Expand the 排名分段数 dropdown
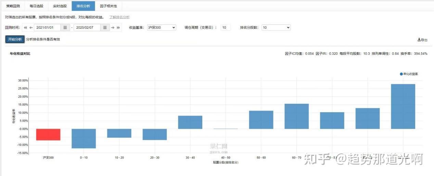The height and width of the screenshot is (176, 434). 276,28
